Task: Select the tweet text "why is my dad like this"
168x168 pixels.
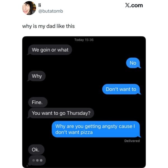Action: pyautogui.click(x=48, y=26)
